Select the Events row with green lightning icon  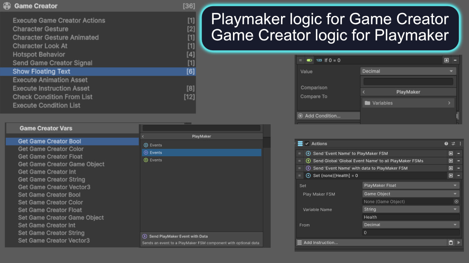click(x=202, y=160)
